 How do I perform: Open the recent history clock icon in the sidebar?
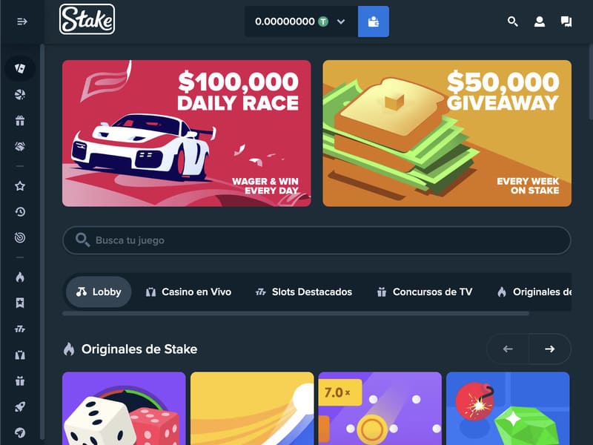point(20,211)
